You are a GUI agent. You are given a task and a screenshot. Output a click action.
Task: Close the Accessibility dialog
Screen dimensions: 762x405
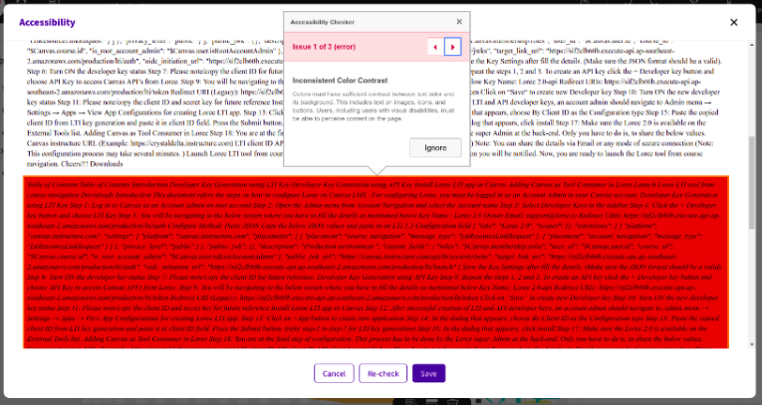coord(734,22)
